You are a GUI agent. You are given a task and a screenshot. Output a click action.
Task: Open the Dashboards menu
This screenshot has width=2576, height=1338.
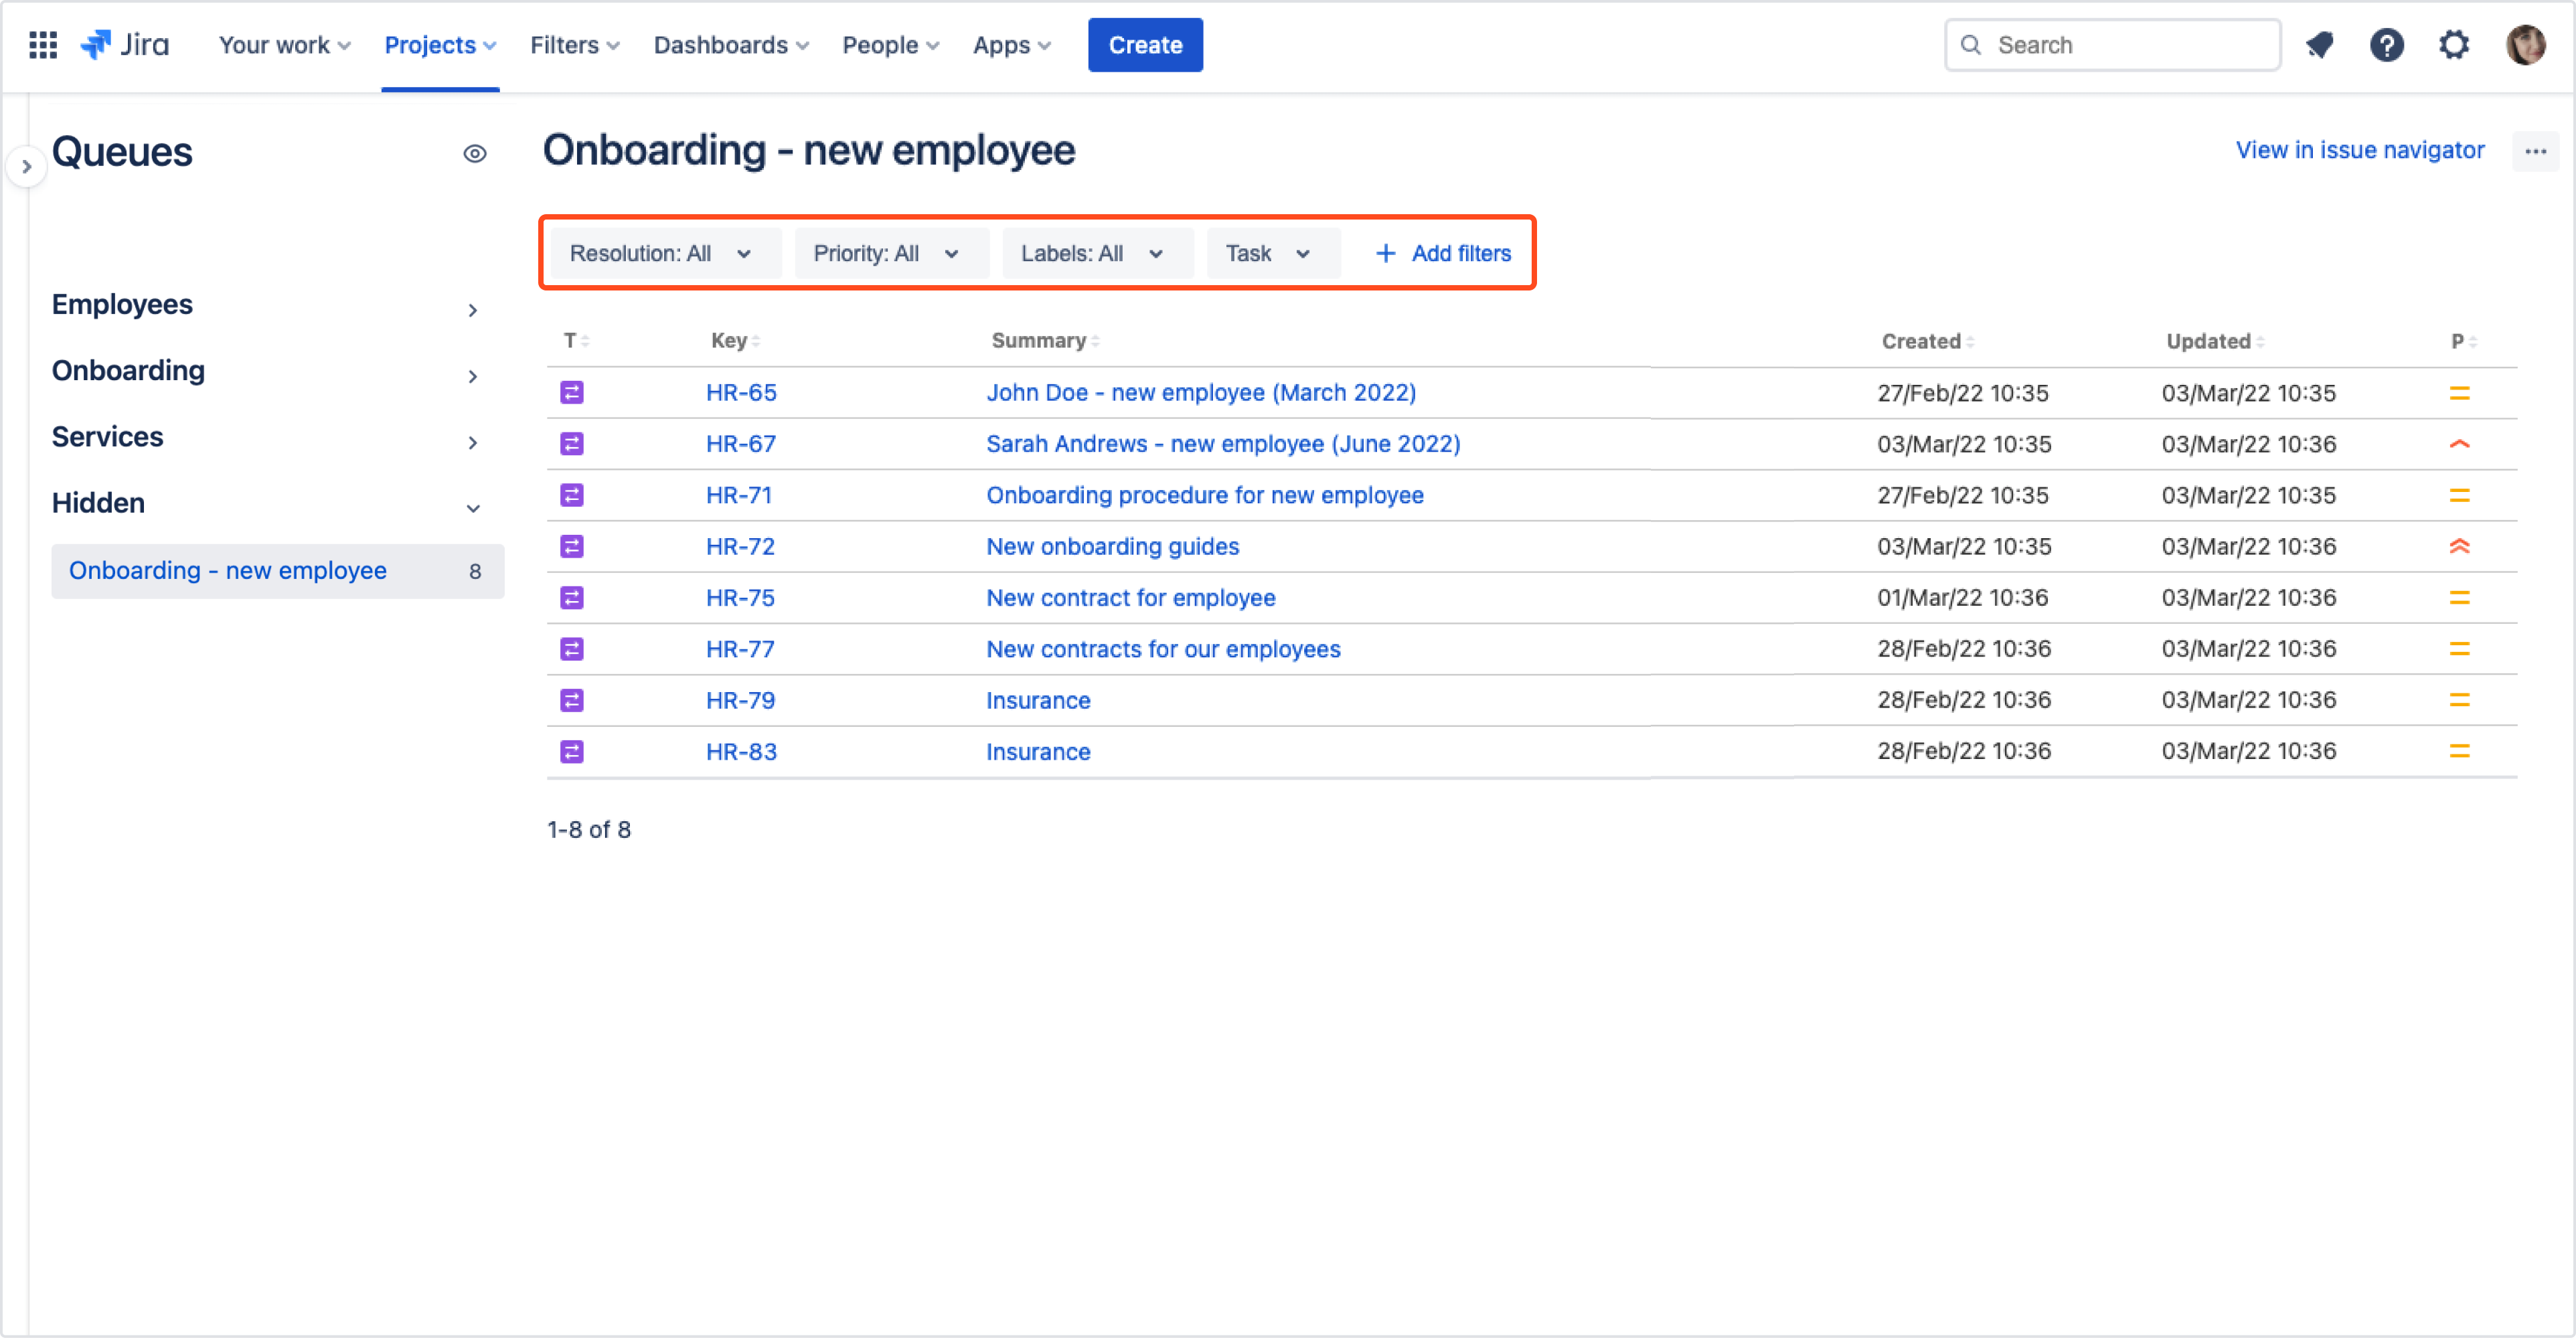coord(731,45)
